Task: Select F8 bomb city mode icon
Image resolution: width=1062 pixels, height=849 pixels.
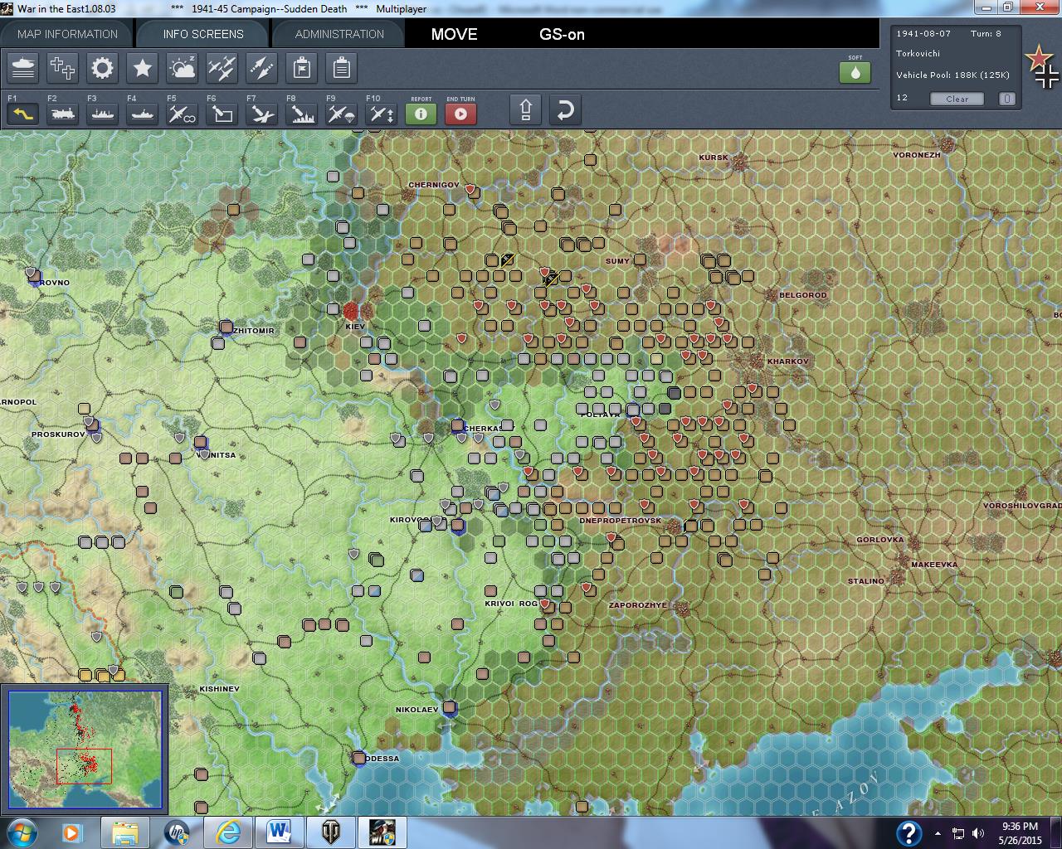Action: tap(302, 114)
